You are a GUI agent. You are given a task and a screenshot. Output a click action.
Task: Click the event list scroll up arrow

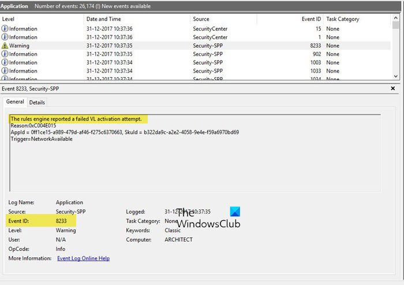(396, 17)
